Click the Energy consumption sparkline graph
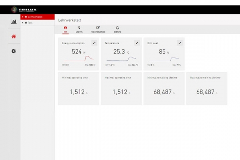 coord(79,59)
